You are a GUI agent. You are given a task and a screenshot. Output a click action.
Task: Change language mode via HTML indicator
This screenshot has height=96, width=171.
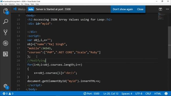[x=158, y=94]
